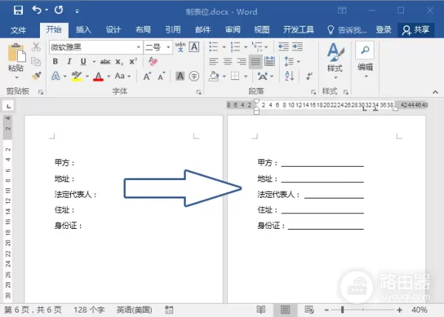
Task: Open the 编辑 editing menu button
Action: click(365, 60)
